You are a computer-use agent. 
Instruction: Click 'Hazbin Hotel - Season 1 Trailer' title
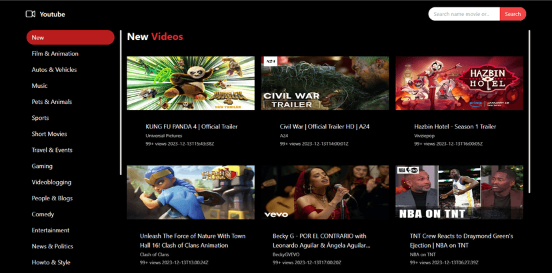455,127
